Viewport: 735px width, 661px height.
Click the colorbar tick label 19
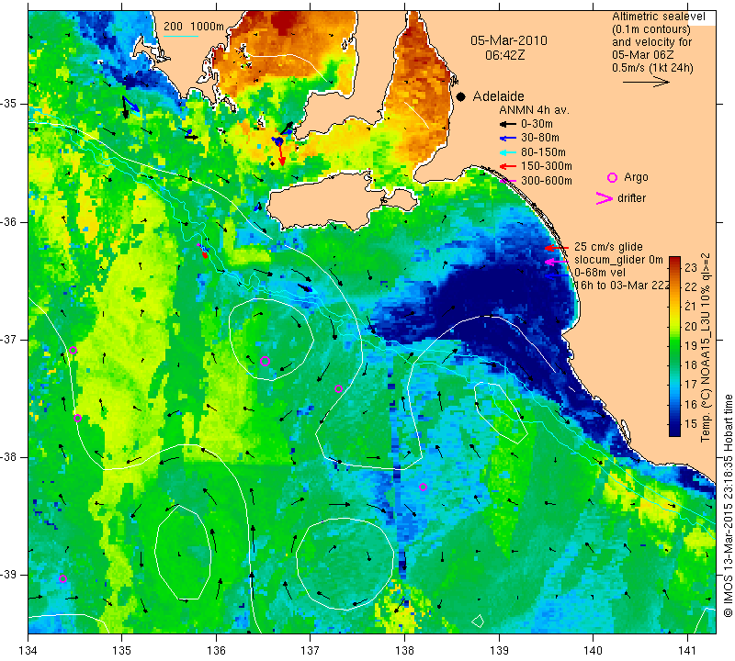(x=691, y=346)
